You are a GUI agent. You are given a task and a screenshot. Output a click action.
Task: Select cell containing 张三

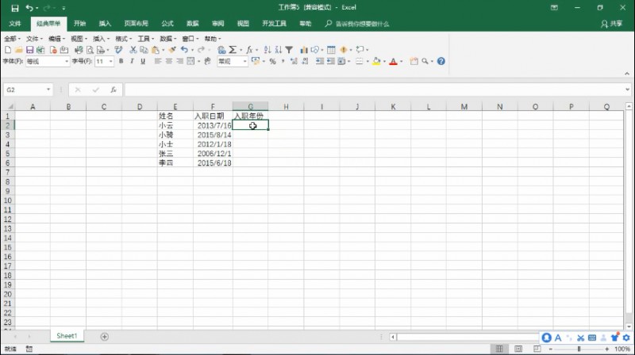coord(175,154)
